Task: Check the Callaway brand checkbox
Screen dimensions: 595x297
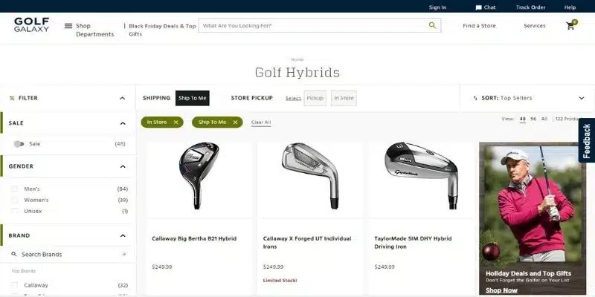Action: point(14,285)
